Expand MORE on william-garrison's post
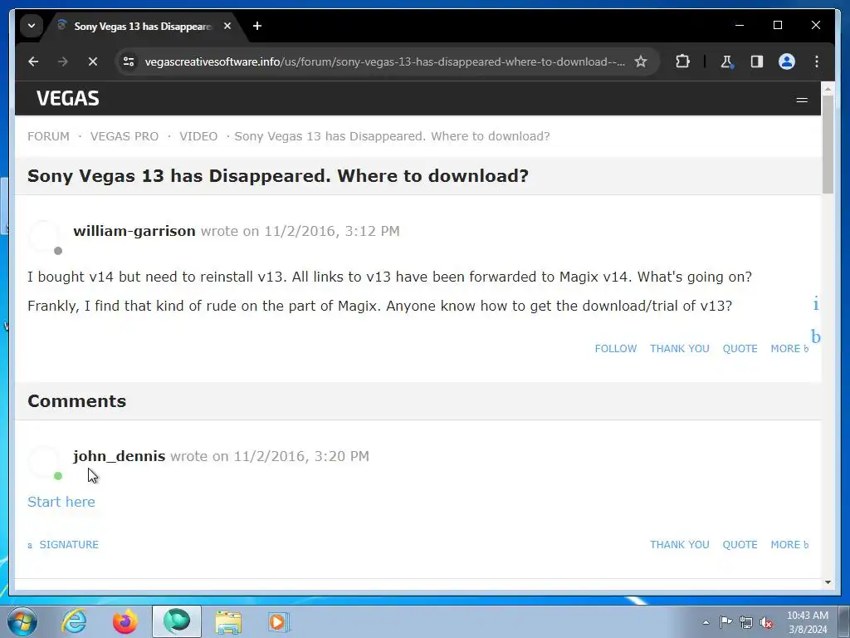The height and width of the screenshot is (638, 850). coord(789,348)
